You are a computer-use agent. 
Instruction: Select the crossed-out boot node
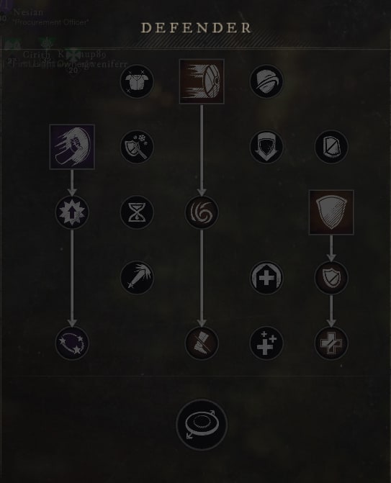coord(202,343)
